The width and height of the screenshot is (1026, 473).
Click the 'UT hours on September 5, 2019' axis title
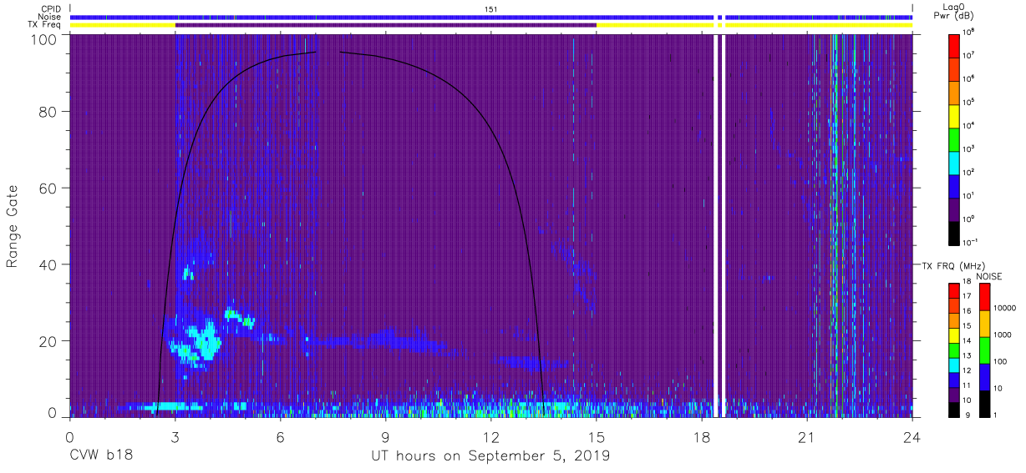[490, 456]
